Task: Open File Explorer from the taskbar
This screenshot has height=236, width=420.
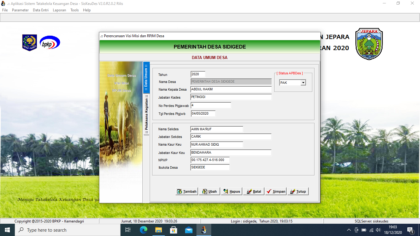Action: click(159, 230)
